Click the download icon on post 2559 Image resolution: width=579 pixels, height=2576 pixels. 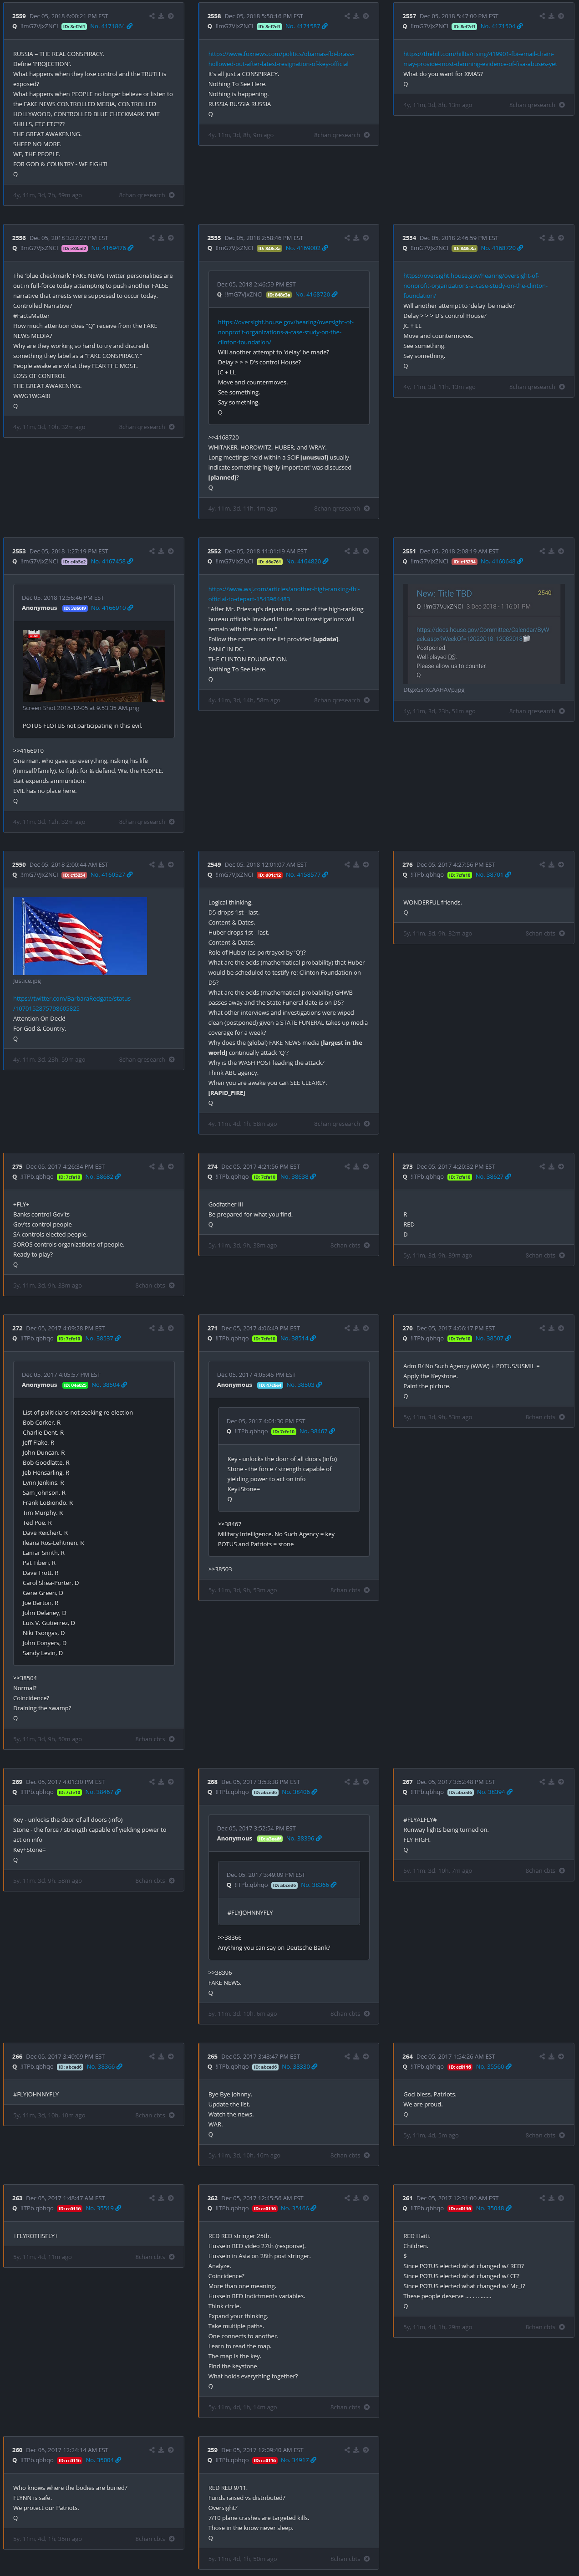click(x=161, y=16)
